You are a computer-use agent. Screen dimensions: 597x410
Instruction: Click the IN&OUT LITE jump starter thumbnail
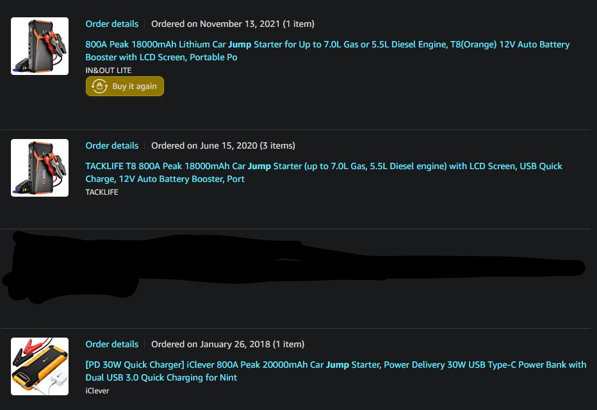(40, 46)
